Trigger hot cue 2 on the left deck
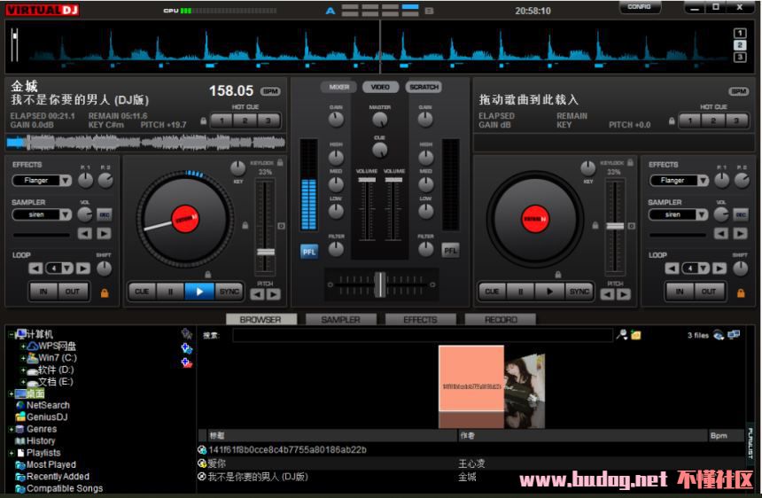This screenshot has width=762, height=498. (245, 121)
